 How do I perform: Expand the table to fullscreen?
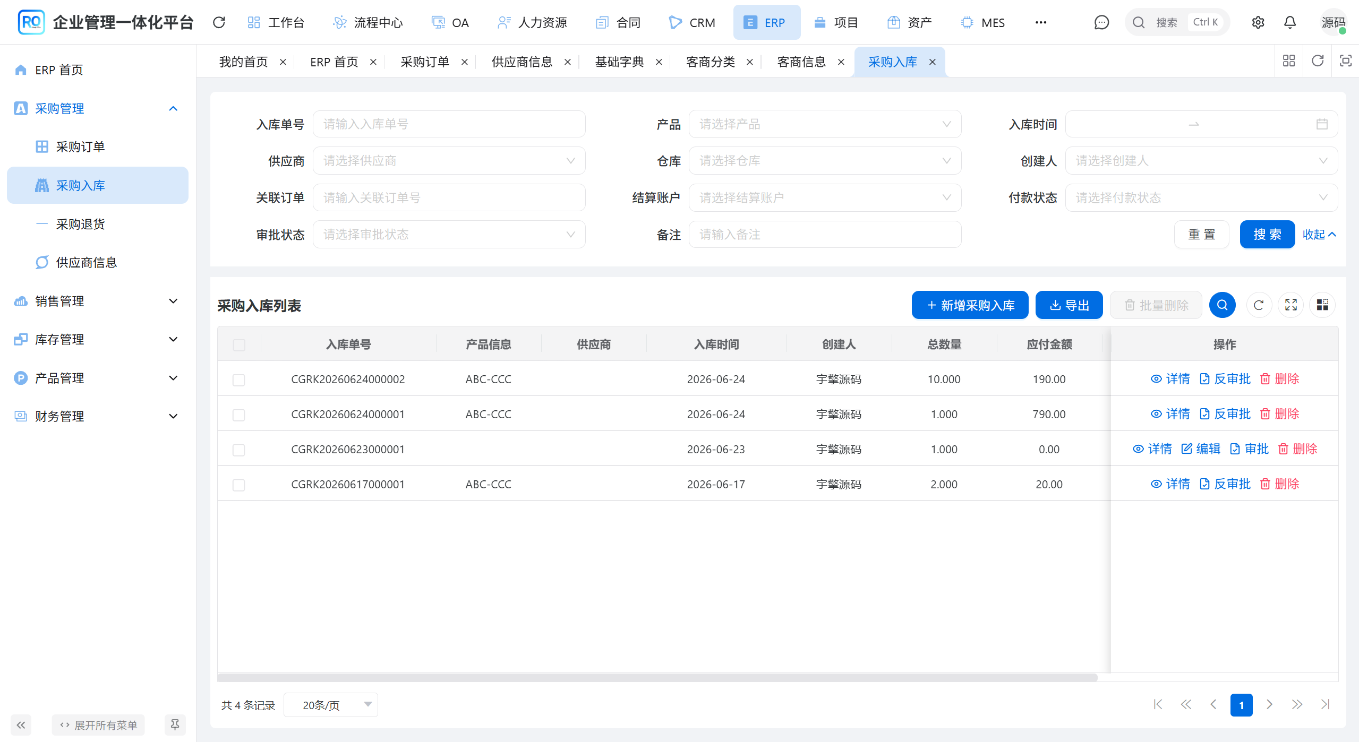click(x=1290, y=305)
